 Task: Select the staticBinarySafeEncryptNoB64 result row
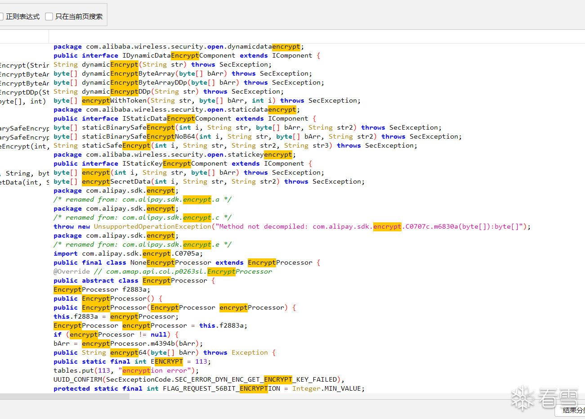point(258,137)
